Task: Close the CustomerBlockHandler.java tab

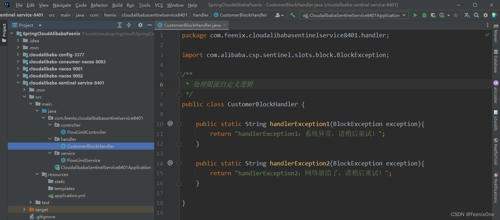Action: 225,25
